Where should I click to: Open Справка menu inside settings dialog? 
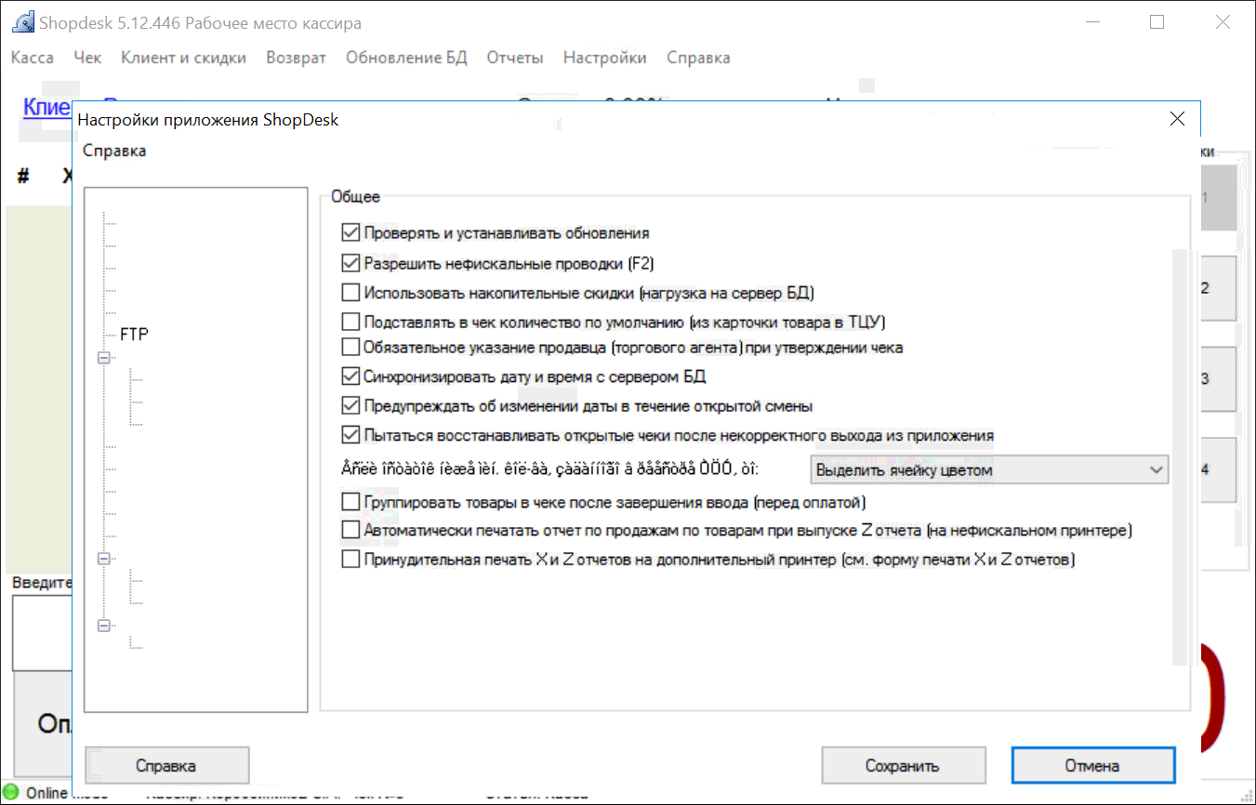pos(114,151)
